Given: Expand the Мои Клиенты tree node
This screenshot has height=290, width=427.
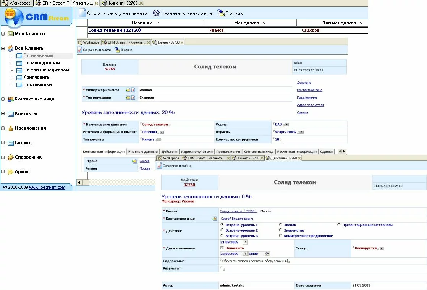Looking at the screenshot, I should pyautogui.click(x=3, y=34).
